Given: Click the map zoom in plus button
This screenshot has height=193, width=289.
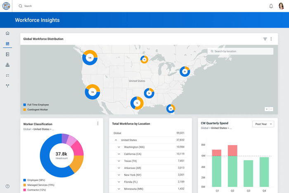Looking at the screenshot, I should pos(267,109).
